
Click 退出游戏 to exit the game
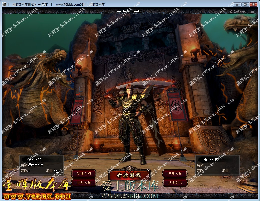(175, 183)
